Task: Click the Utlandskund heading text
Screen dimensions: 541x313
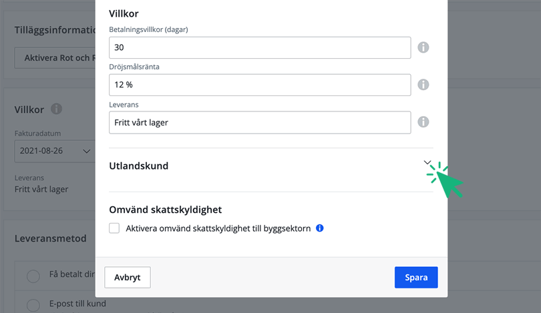Action: pos(139,166)
